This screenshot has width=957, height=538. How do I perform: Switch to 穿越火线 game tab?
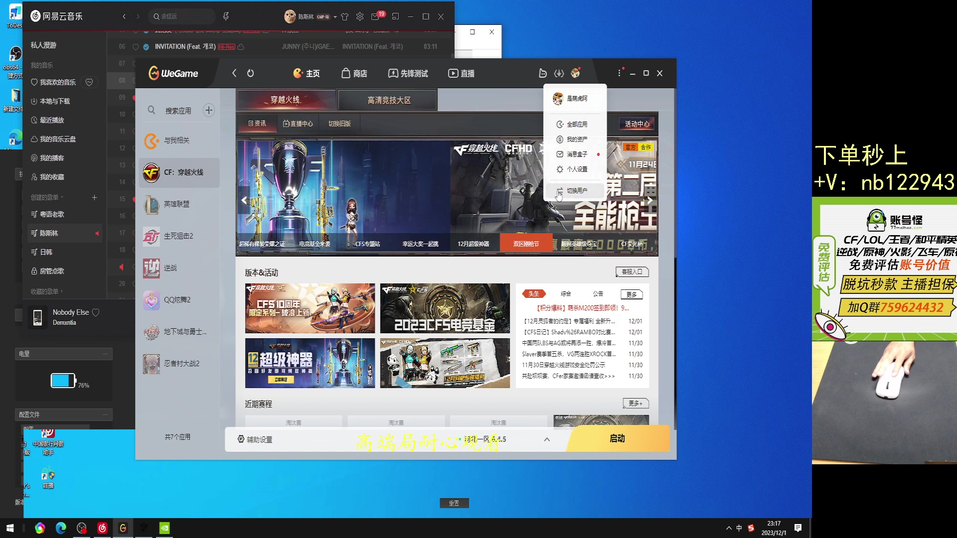point(286,100)
